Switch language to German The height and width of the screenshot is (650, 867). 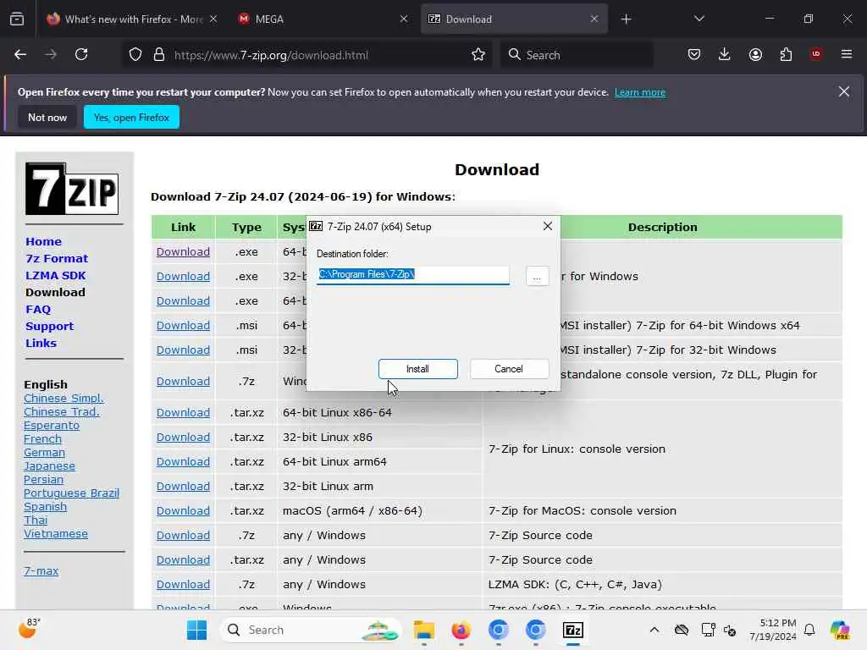(x=44, y=453)
